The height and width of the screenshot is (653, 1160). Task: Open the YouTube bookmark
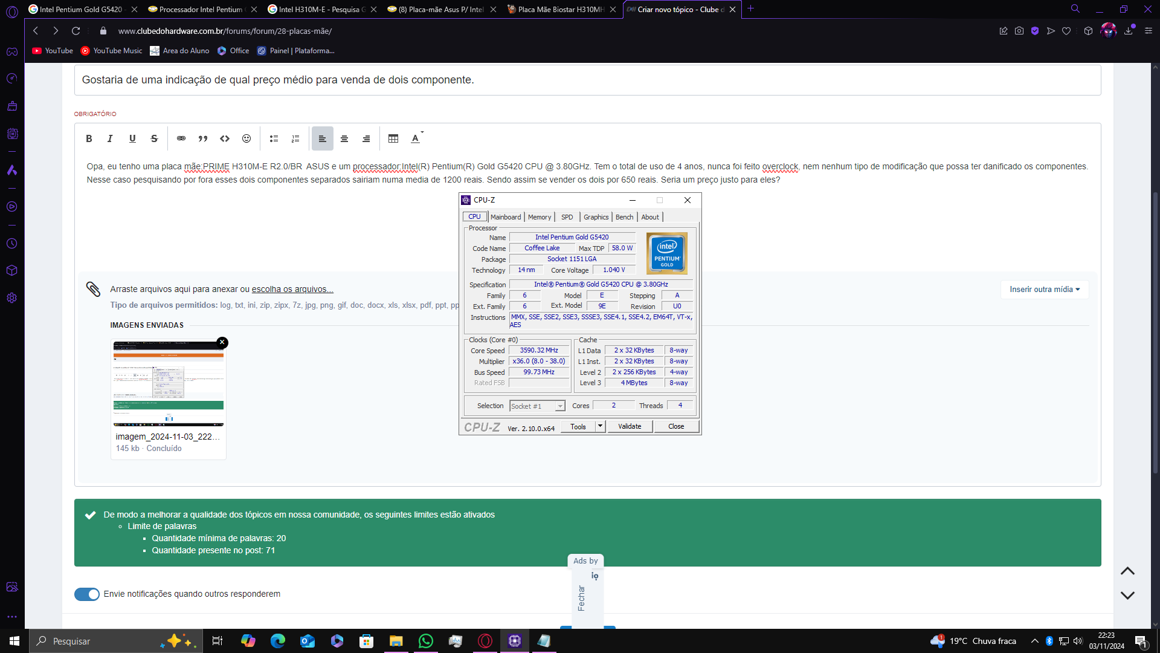tap(53, 51)
